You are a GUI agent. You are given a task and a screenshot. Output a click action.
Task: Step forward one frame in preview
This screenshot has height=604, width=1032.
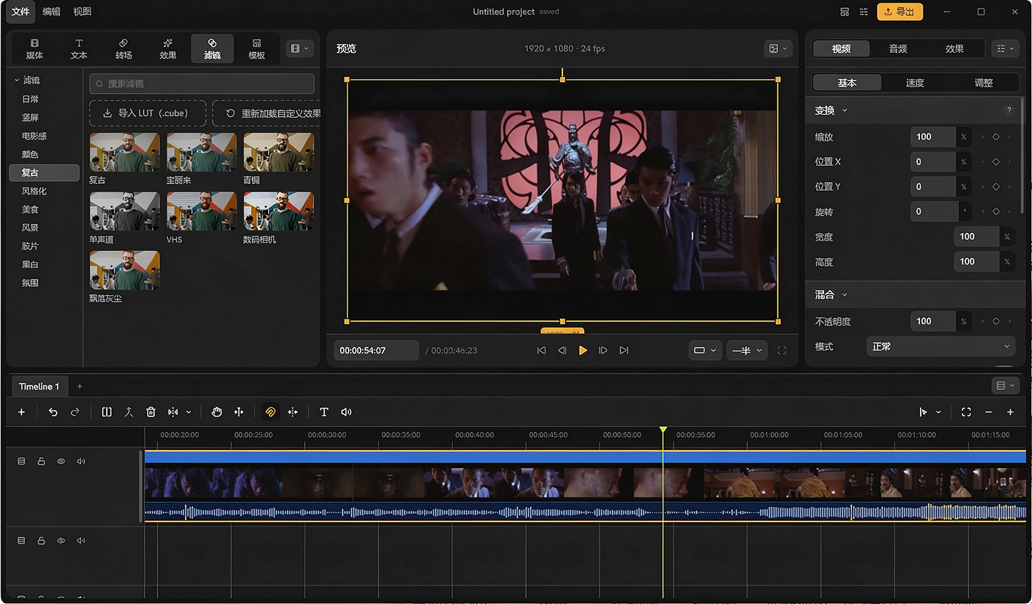[603, 350]
